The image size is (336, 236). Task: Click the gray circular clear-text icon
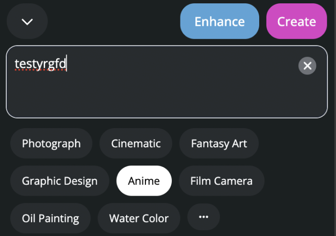tap(307, 66)
